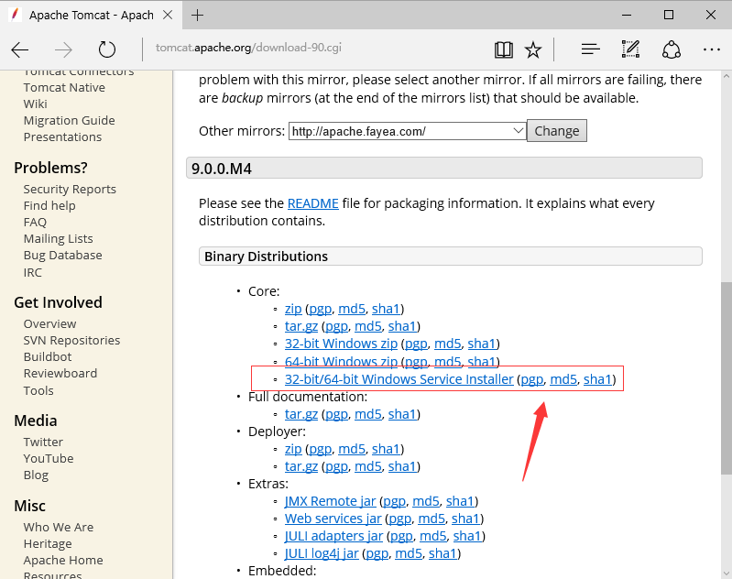Open Who We Are link
732x579 pixels.
[59, 527]
